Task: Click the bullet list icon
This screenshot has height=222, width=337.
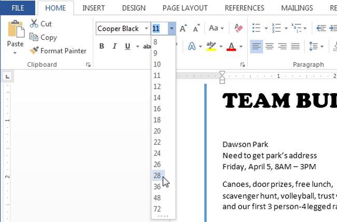Action: point(257,28)
